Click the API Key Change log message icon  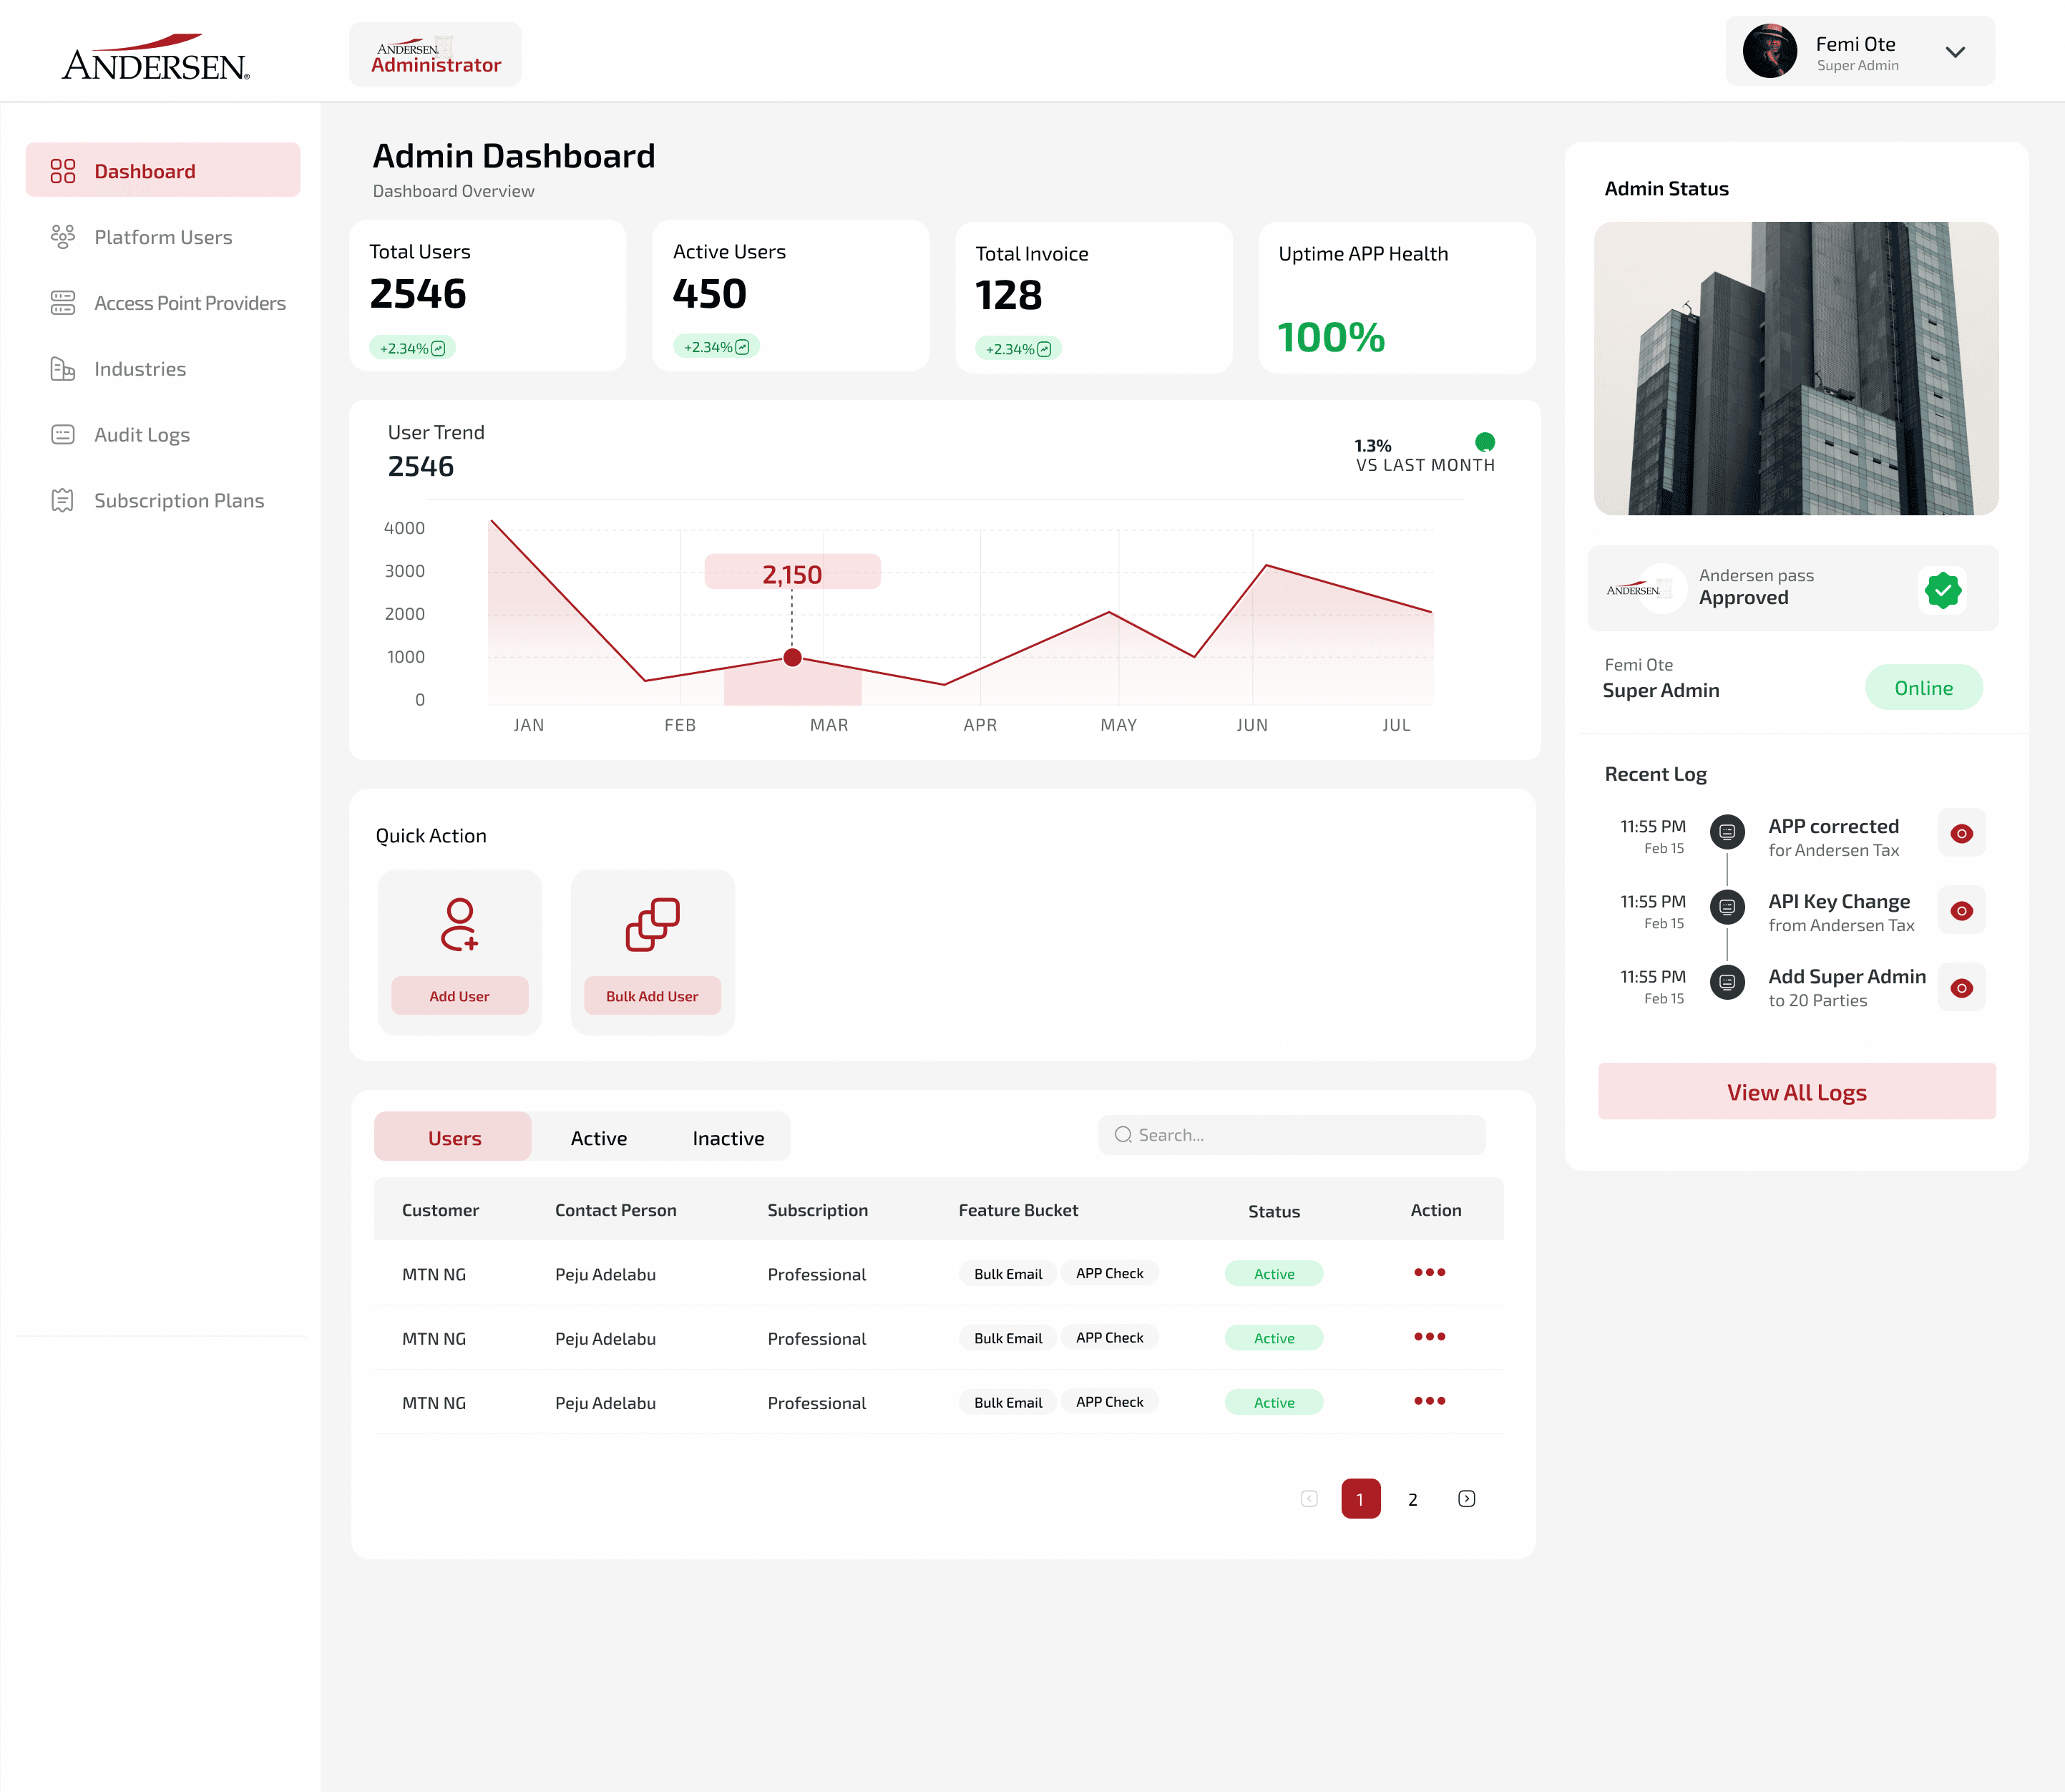click(x=1727, y=907)
